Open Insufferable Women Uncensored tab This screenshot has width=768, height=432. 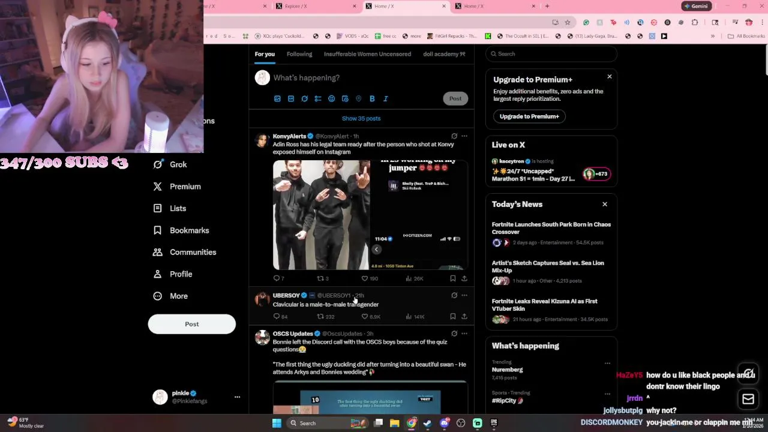coord(367,54)
